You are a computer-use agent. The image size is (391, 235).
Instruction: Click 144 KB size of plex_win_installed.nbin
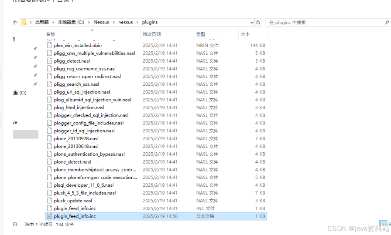[257, 45]
